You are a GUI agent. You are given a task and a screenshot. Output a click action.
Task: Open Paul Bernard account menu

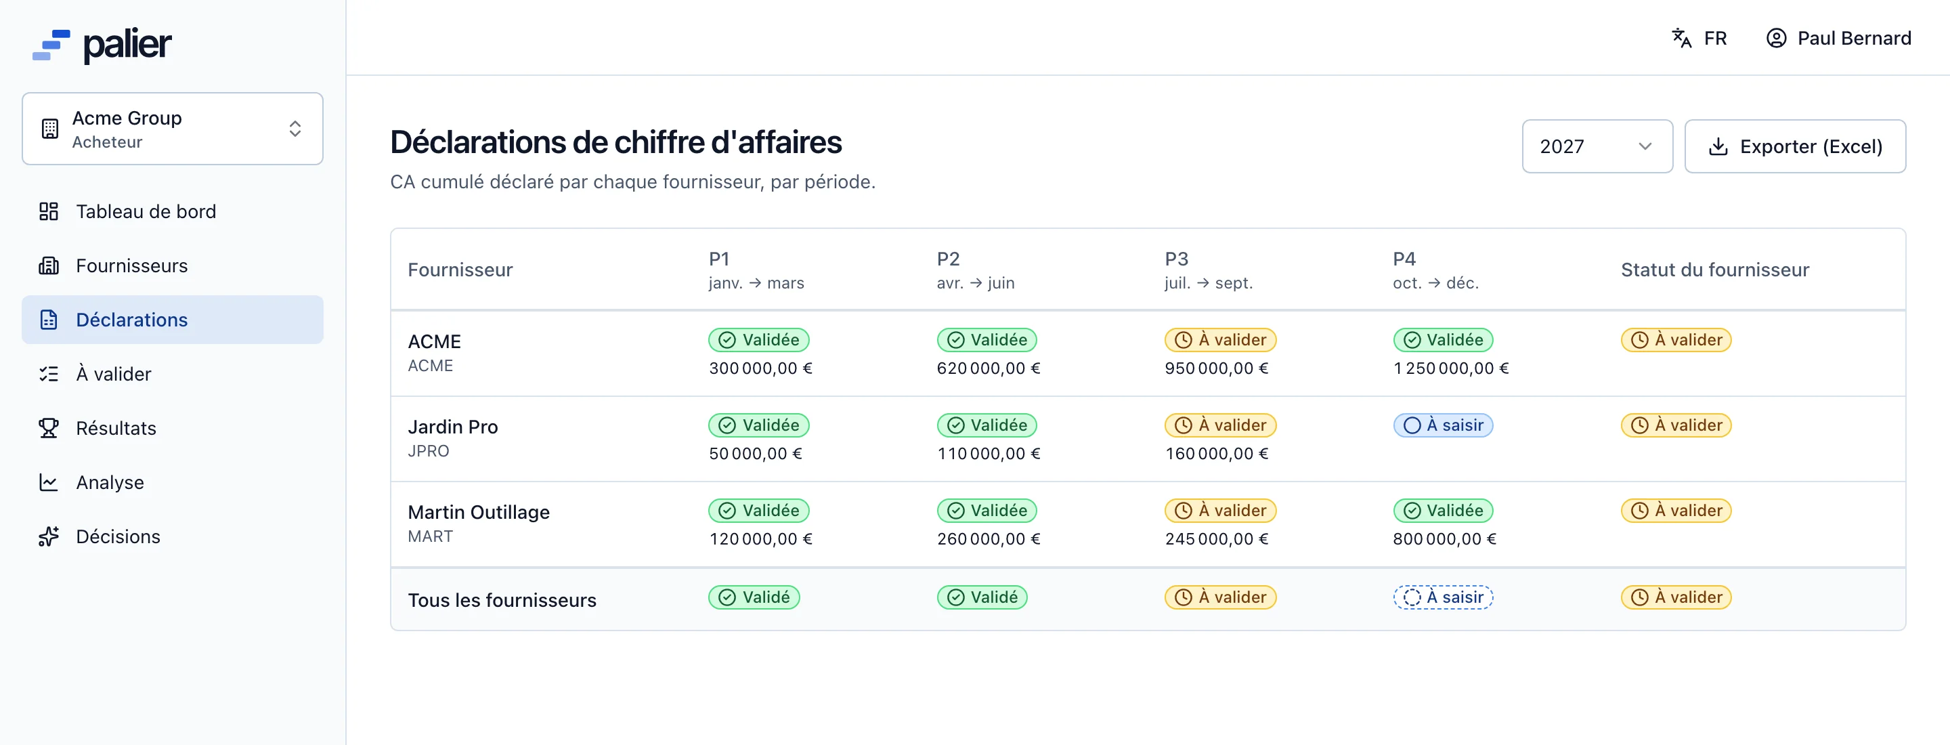point(1838,38)
